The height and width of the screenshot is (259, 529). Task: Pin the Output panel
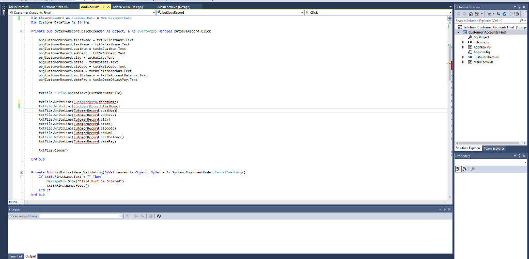(445, 209)
